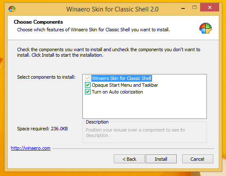Select the Turn on Auto colorization label
This screenshot has height=176, width=226.
click(117, 92)
